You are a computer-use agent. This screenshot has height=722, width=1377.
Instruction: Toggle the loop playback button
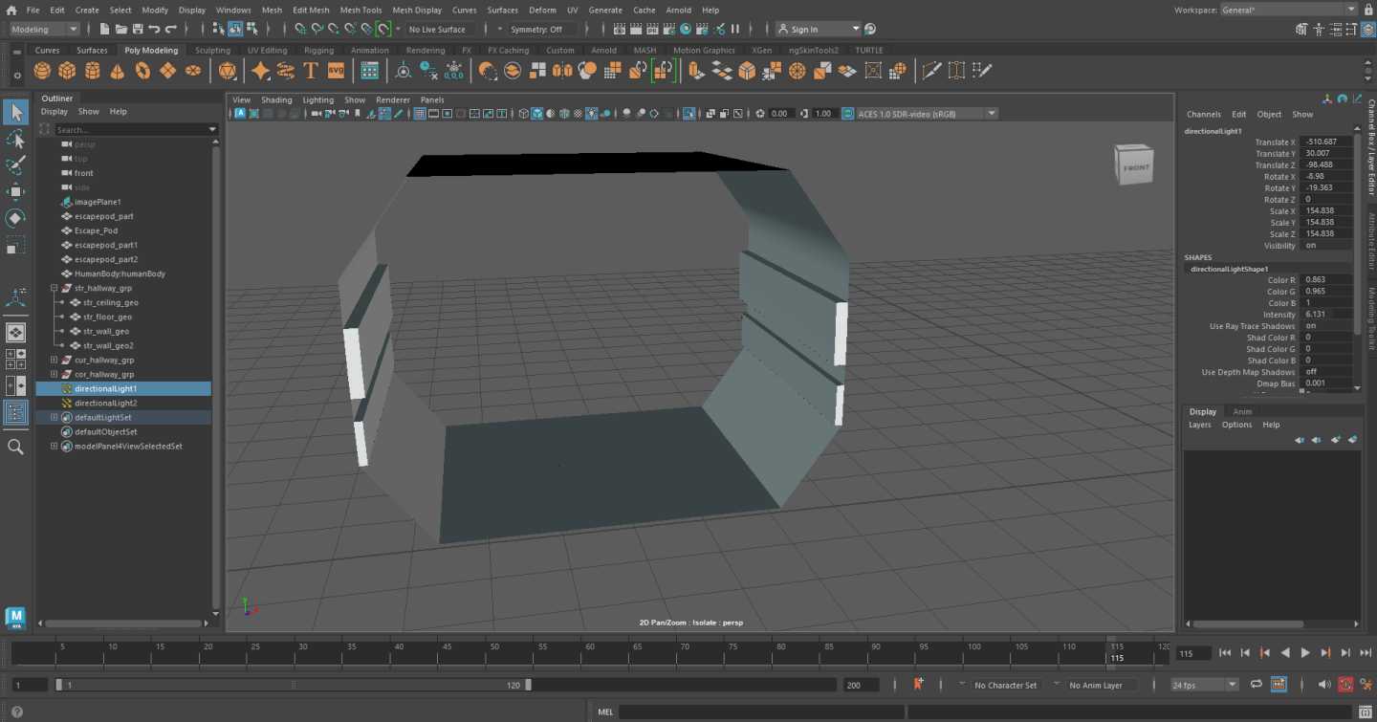[x=1256, y=685]
